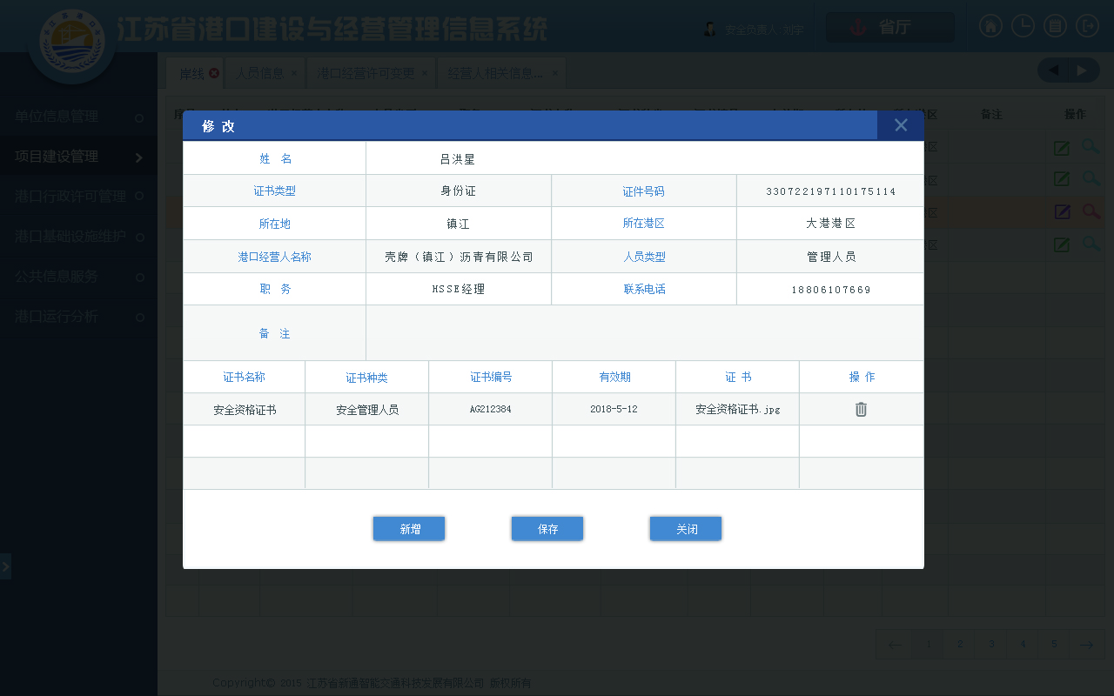Click the magnifier icon in first table row
The height and width of the screenshot is (696, 1114).
coord(1091,148)
